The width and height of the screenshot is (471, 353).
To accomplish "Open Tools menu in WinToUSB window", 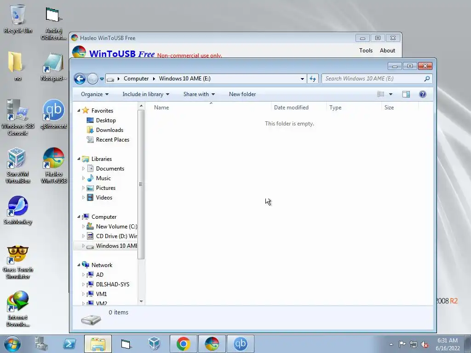I will pyautogui.click(x=366, y=51).
